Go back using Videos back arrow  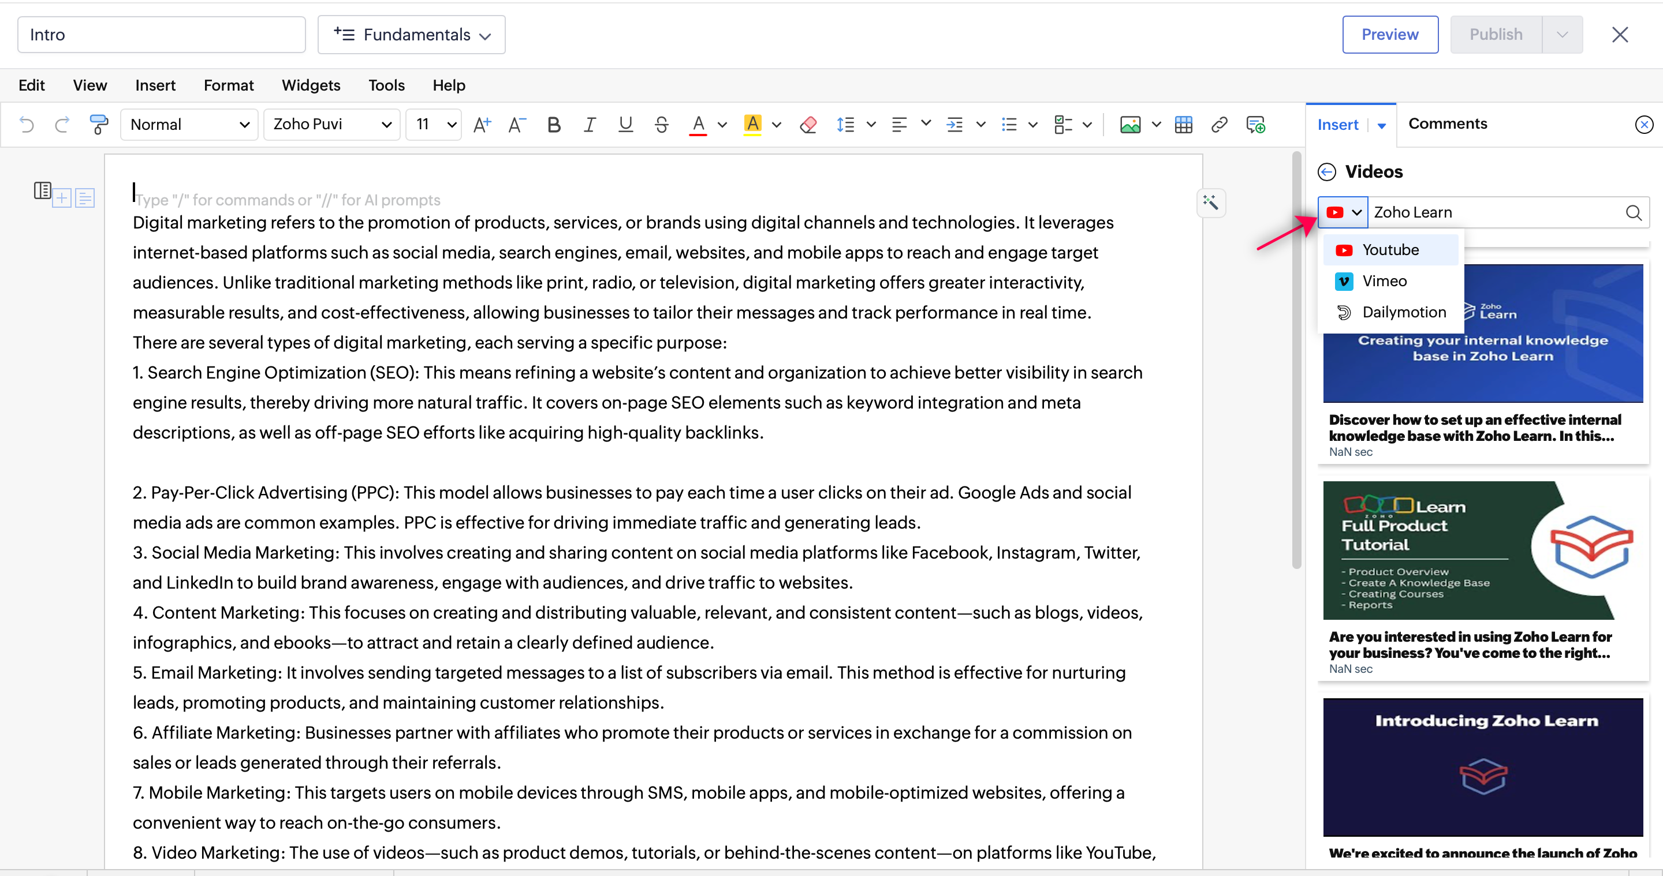[x=1327, y=171]
